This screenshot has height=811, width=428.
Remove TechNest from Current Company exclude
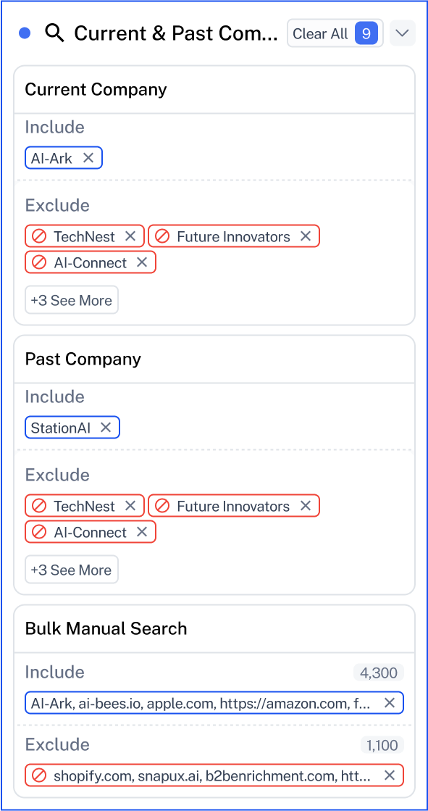click(x=130, y=236)
